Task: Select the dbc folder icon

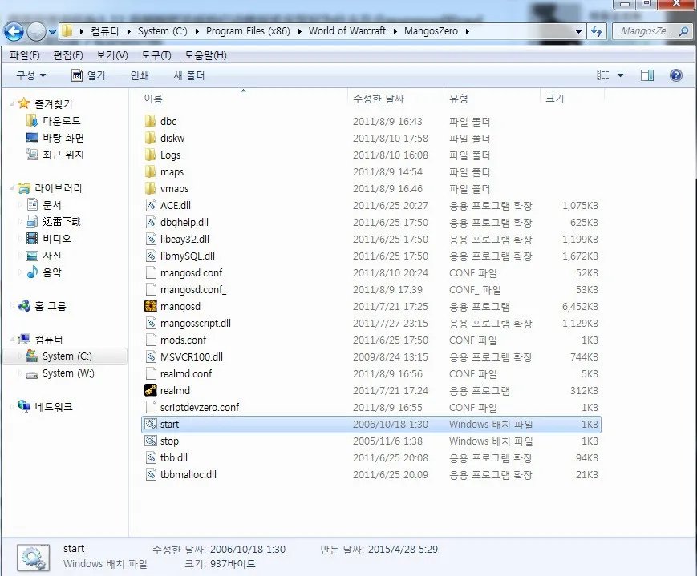Action: pos(151,121)
